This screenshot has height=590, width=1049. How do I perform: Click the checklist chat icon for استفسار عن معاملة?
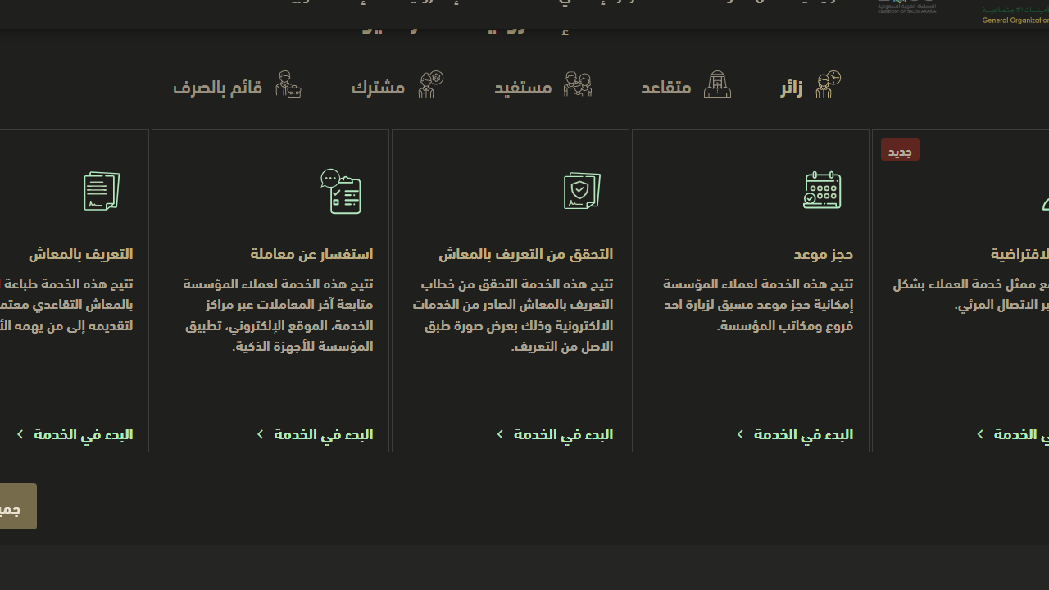[341, 191]
